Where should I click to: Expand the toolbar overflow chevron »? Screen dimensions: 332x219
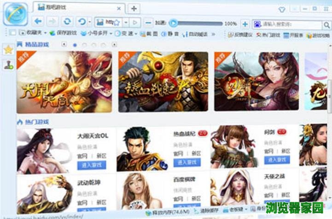[214, 34]
